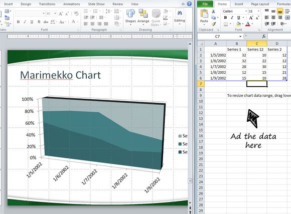Image resolution: width=291 pixels, height=214 pixels.
Task: Open the Arrange menu in PowerPoint
Action: click(x=143, y=17)
